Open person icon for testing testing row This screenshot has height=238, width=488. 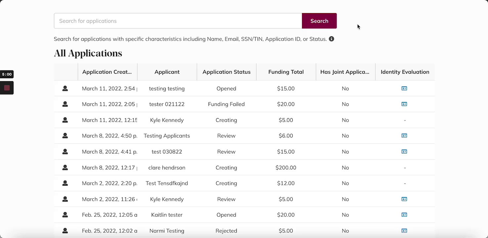pos(65,89)
